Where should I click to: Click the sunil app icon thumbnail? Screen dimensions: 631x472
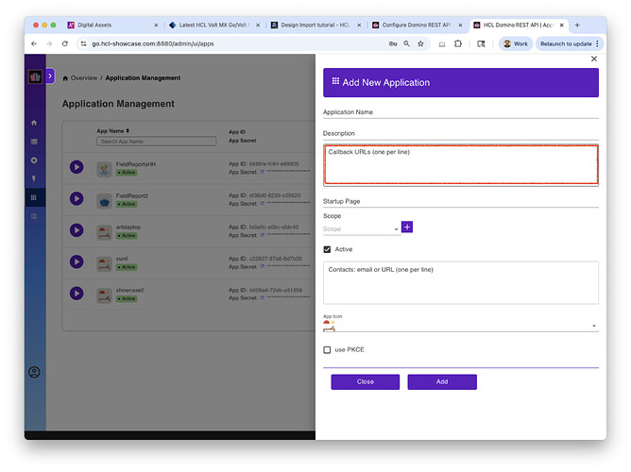tap(104, 264)
